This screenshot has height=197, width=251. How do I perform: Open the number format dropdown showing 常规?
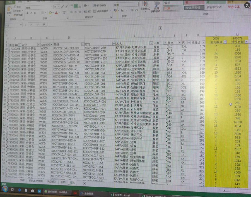pos(137,4)
